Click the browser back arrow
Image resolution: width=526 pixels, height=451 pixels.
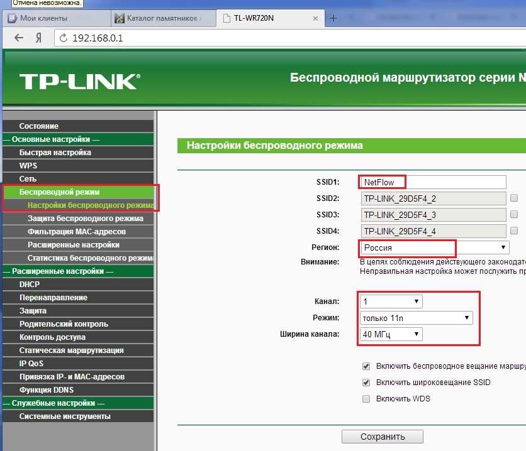tap(19, 38)
